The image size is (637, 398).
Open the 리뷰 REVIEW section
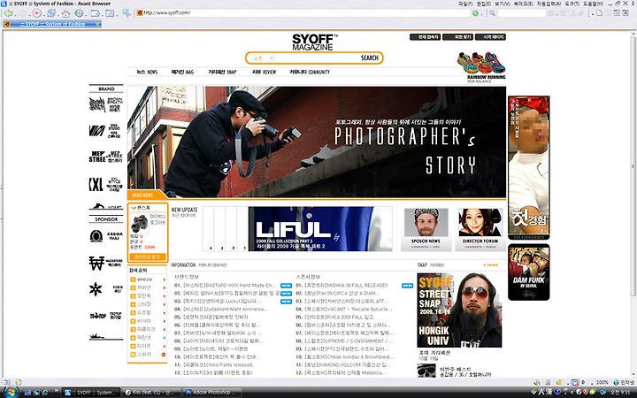click(x=264, y=72)
